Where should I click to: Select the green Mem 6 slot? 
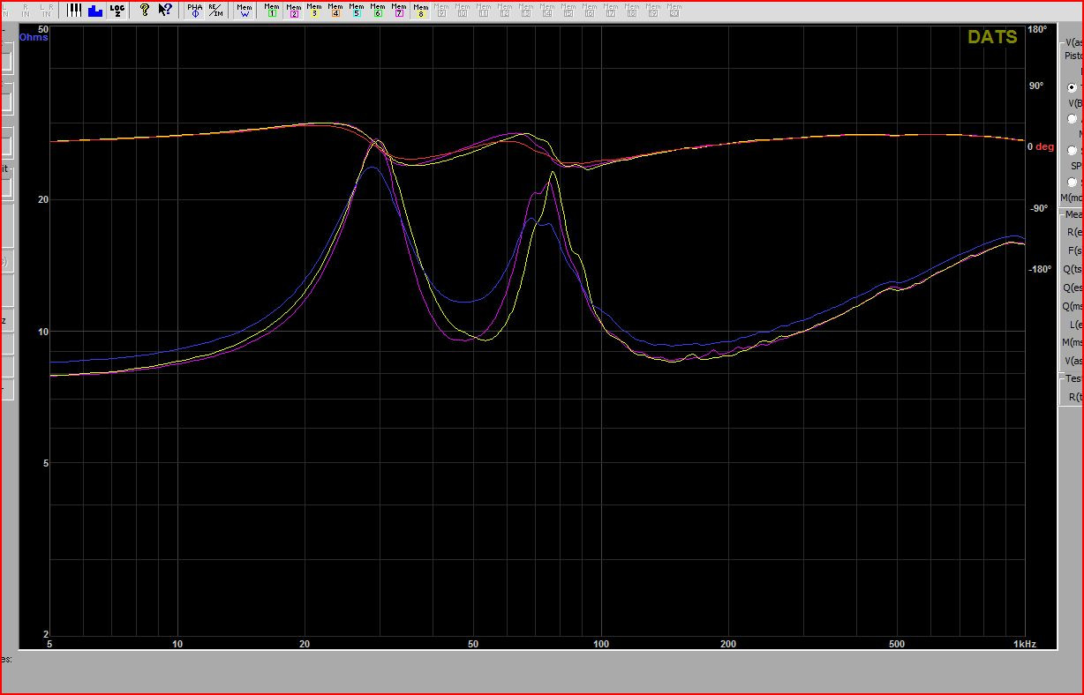[x=378, y=11]
